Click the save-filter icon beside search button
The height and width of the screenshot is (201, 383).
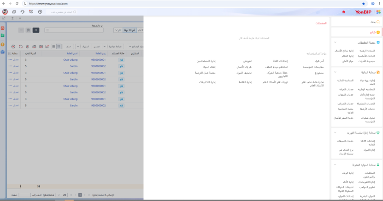pyautogui.click(x=28, y=30)
